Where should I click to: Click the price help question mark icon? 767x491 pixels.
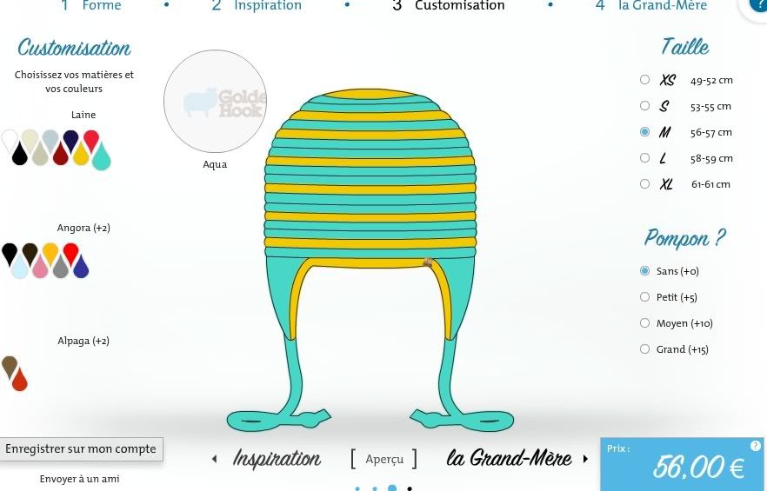tap(755, 446)
